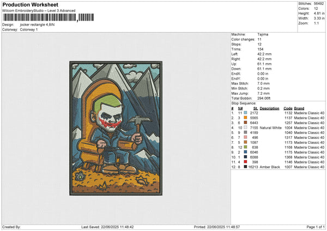The image size is (327, 231).
Task: Click the green swatch for code 1168
Action: [245, 147]
